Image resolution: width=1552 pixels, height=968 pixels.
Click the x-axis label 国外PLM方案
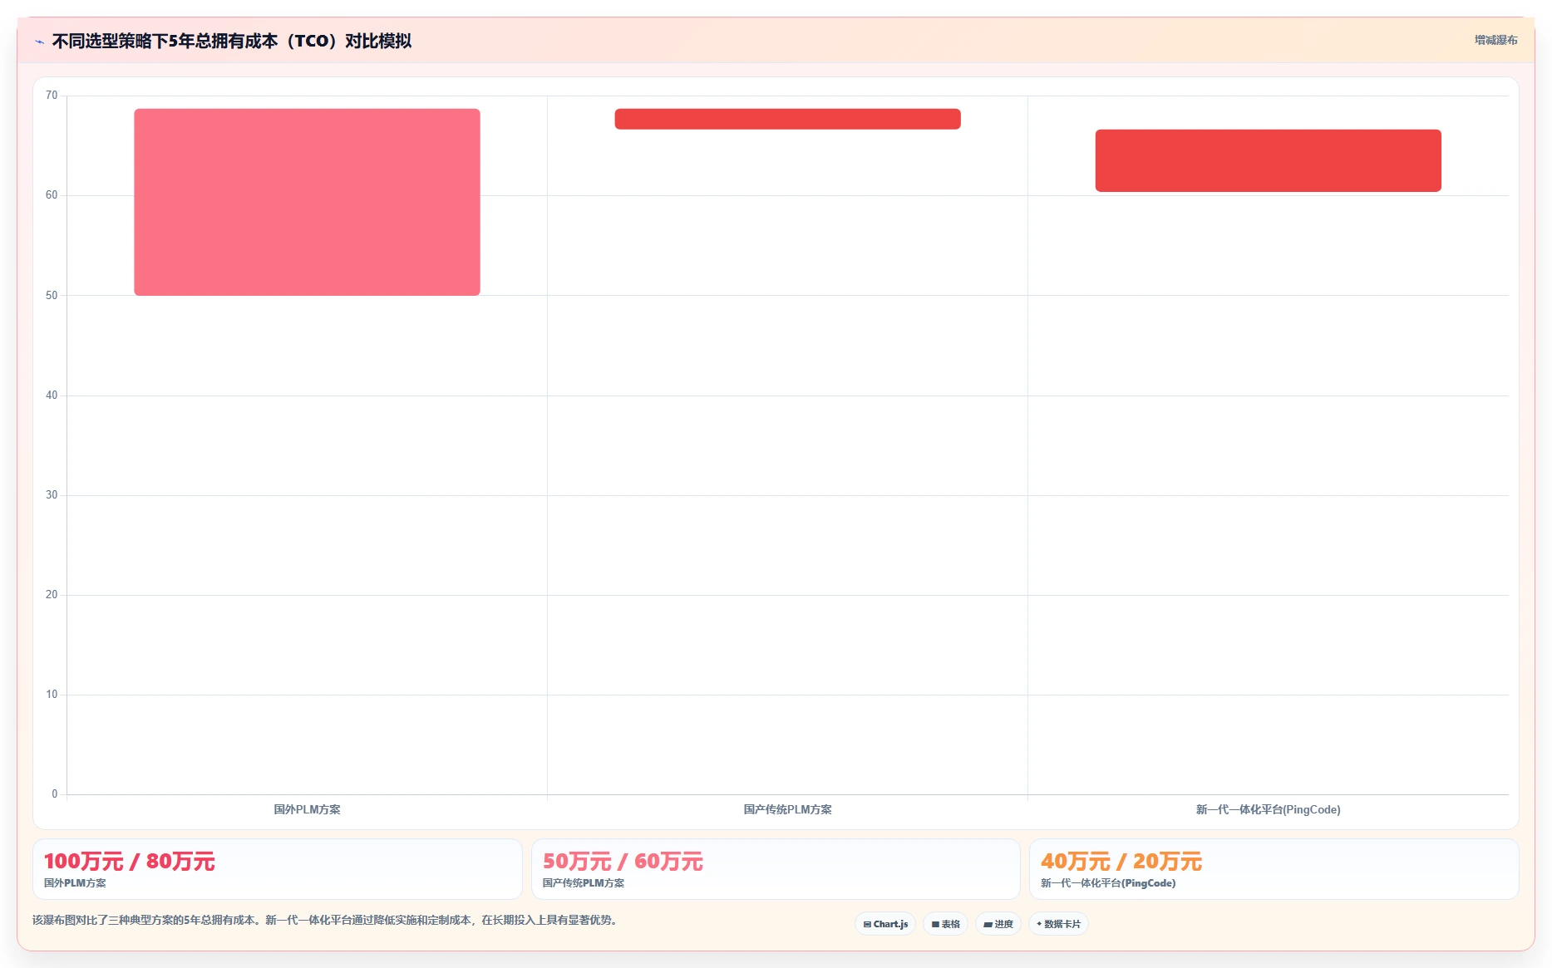tap(307, 809)
